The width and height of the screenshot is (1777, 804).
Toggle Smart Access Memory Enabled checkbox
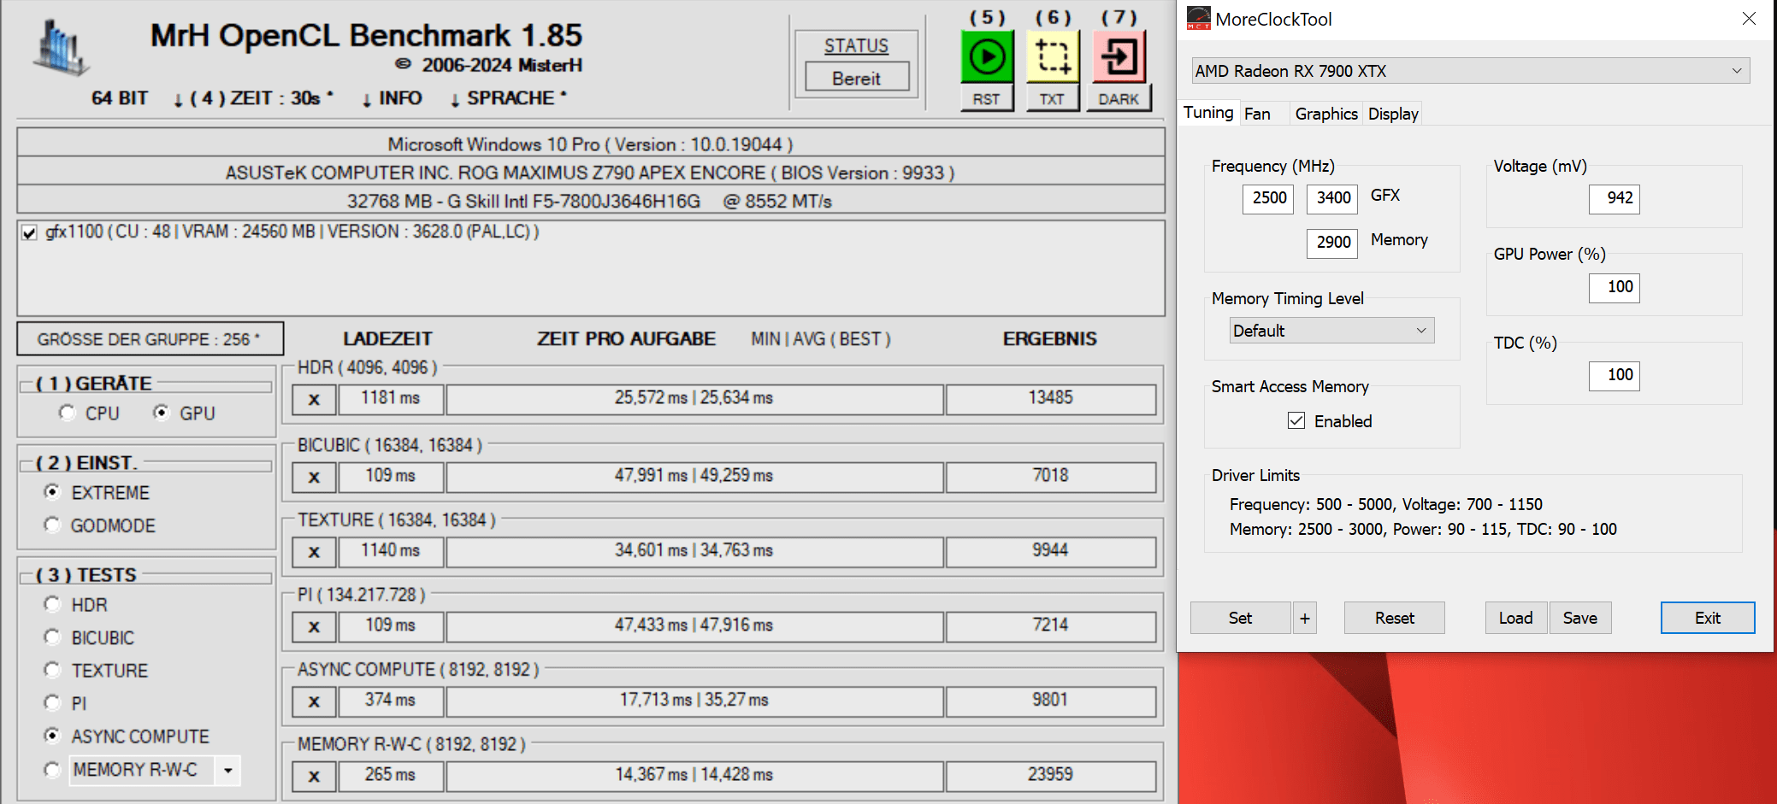(x=1296, y=420)
